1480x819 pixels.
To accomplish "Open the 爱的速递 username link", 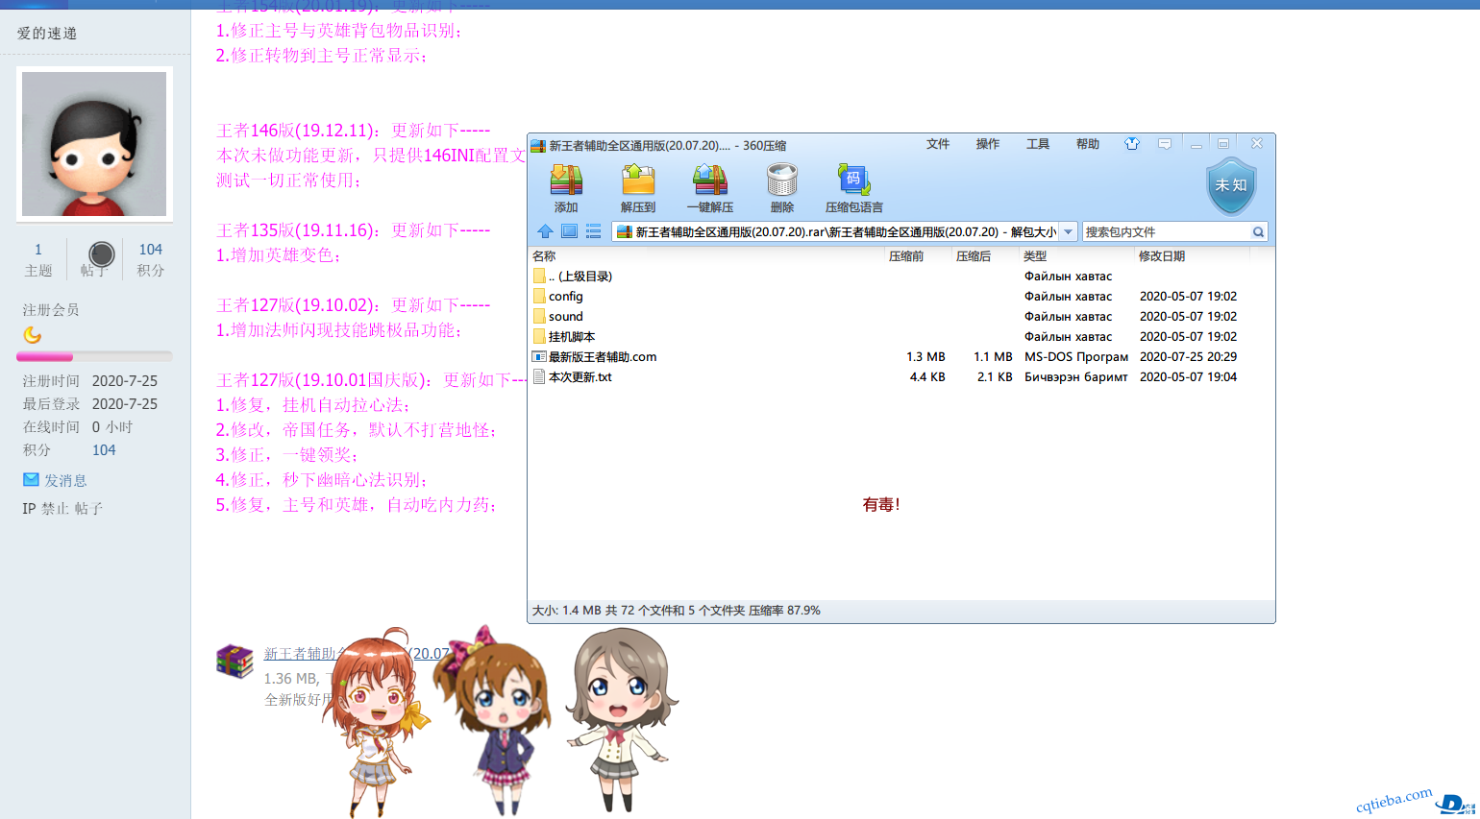I will pos(47,34).
